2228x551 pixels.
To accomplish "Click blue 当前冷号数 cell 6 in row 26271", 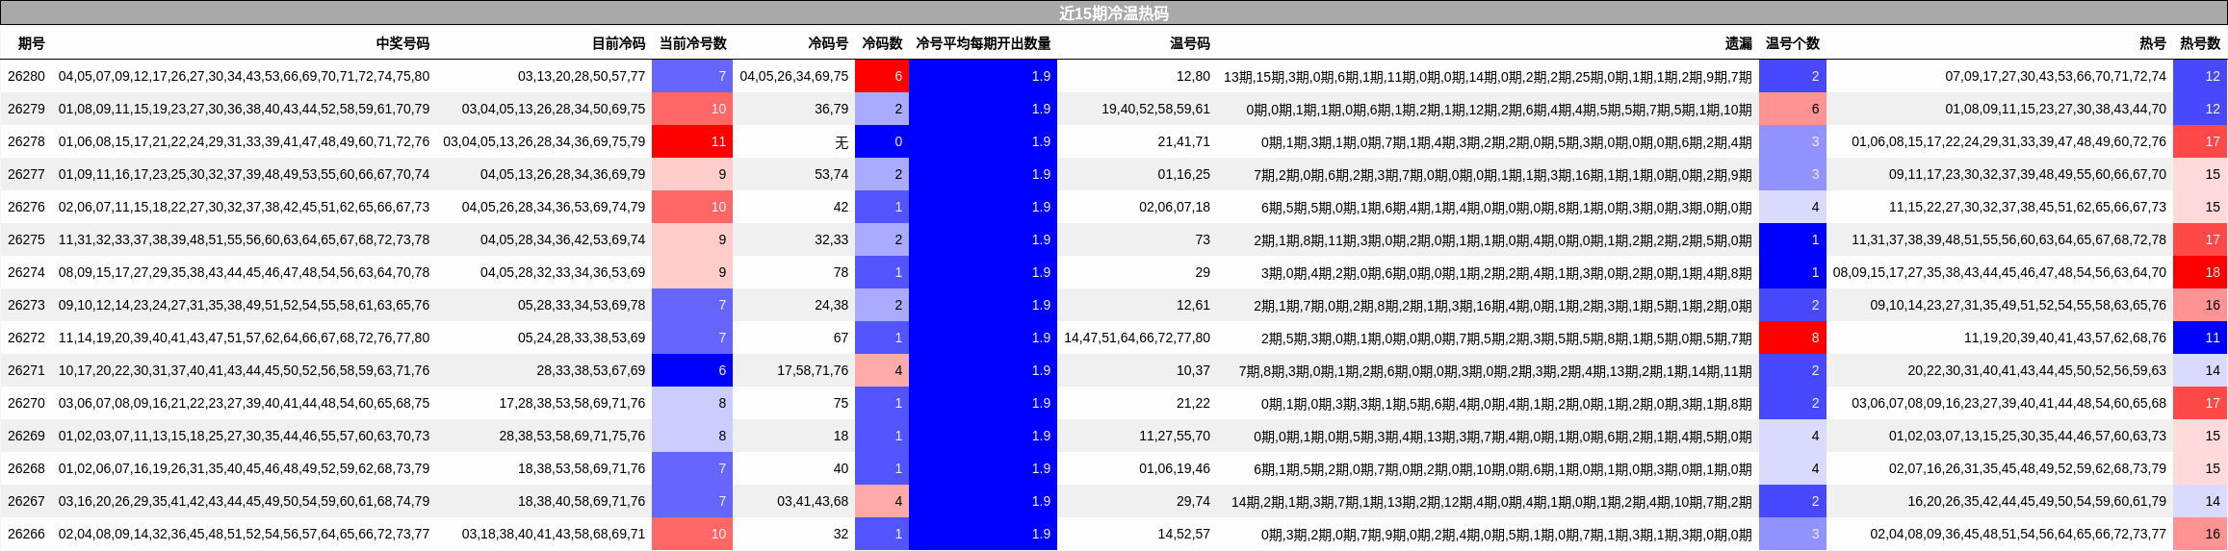I will 692,370.
